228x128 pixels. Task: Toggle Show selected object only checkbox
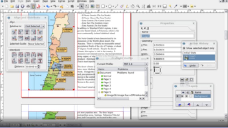click(x=184, y=48)
